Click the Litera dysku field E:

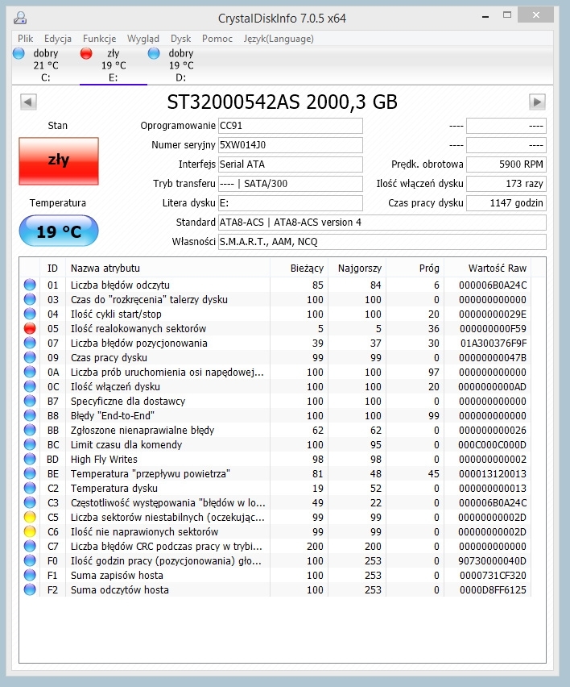[291, 203]
